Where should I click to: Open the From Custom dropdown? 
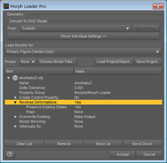coord(76,28)
